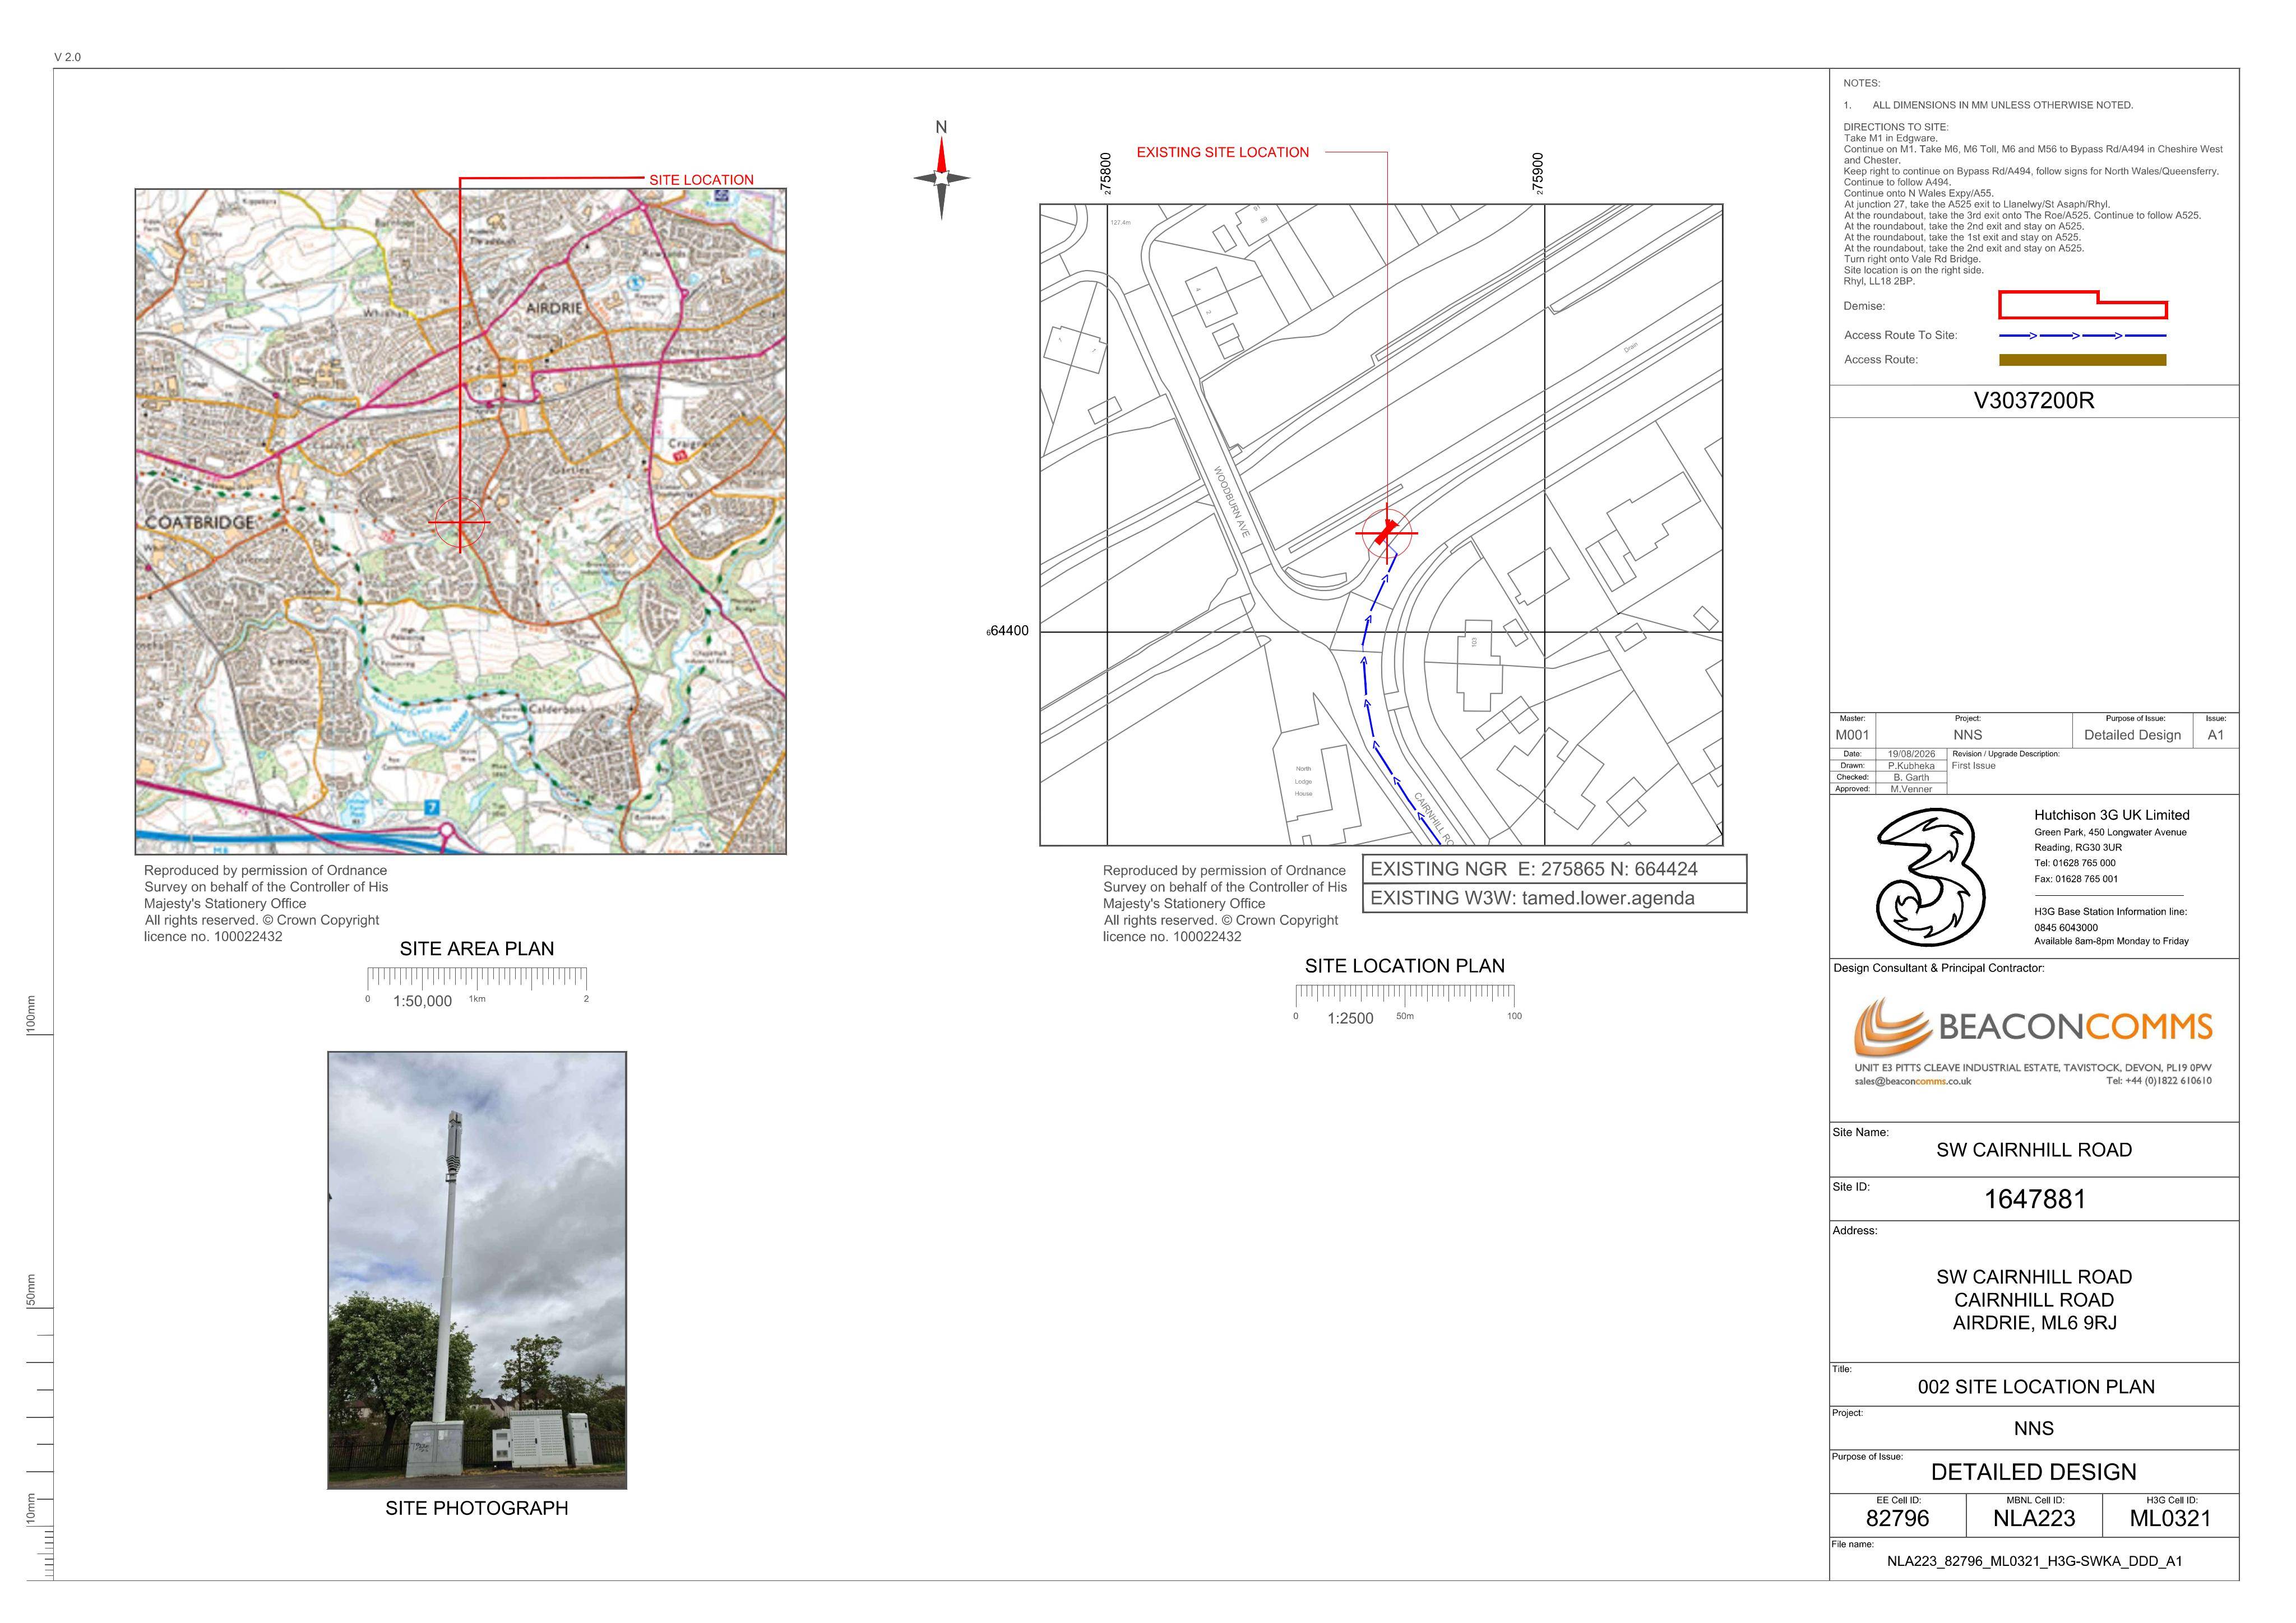The height and width of the screenshot is (1623, 2296).
Task: Click the 1:2500 scale bar
Action: click(x=1405, y=1003)
